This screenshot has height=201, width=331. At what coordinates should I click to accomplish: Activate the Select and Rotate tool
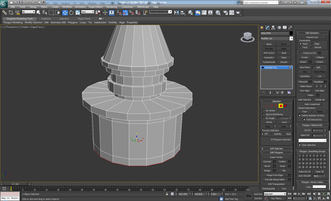coord(71,12)
